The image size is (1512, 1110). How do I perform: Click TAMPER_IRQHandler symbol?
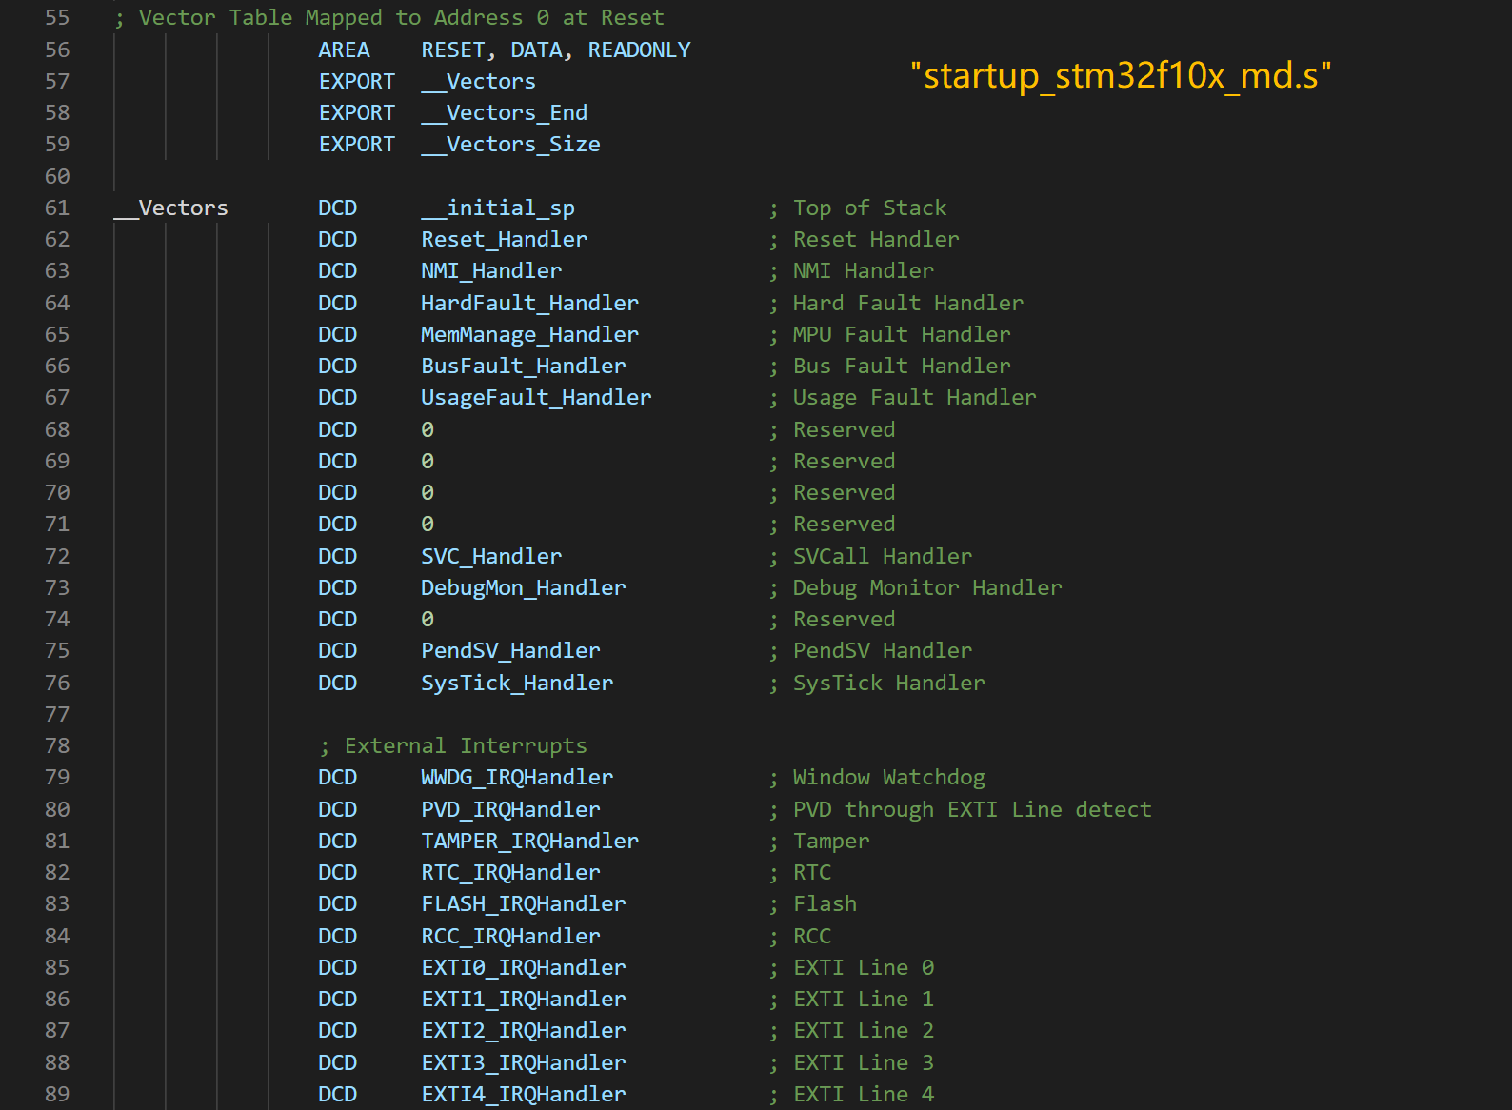click(x=530, y=842)
